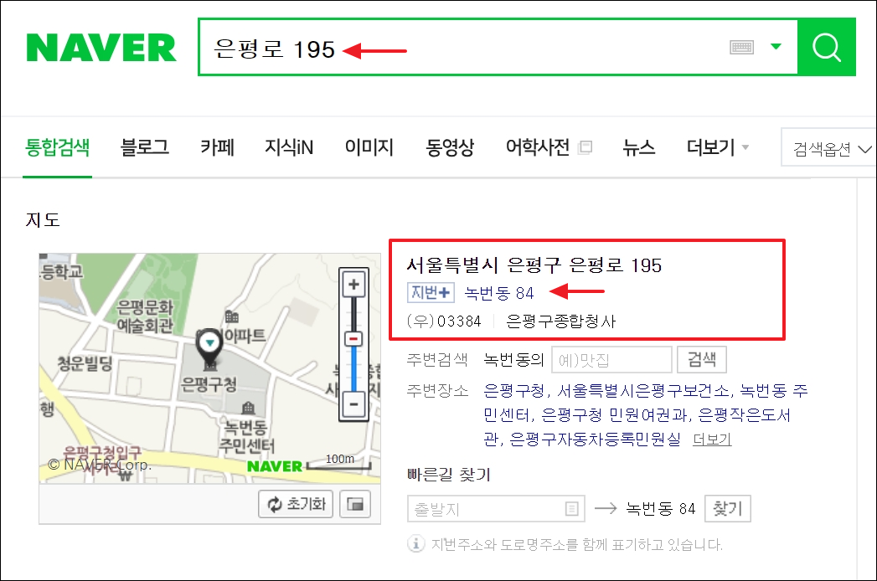Screen dimensions: 877x581
Task: Open the on-screen keyboard icon
Action: pos(741,47)
